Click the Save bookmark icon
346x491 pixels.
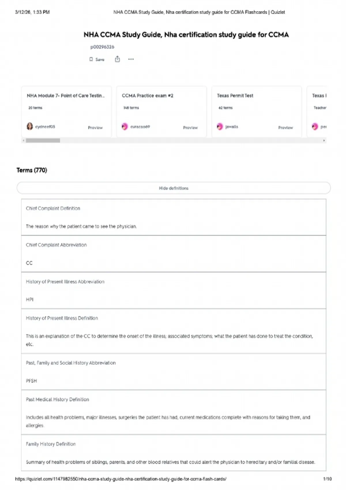tap(91, 59)
